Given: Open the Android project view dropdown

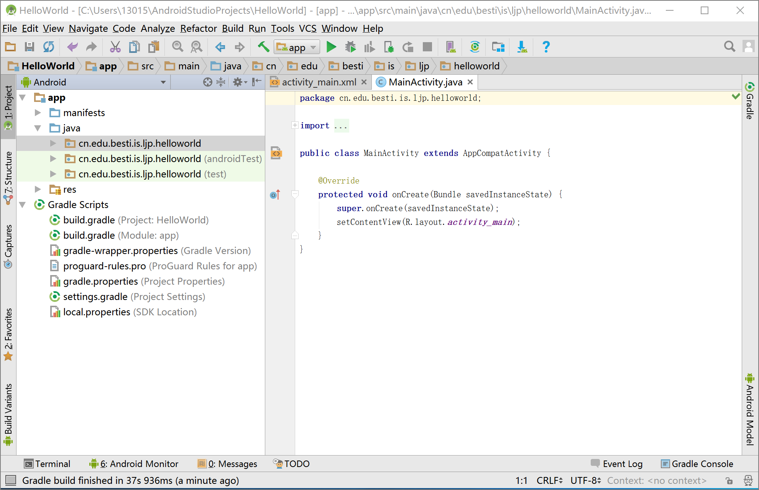Looking at the screenshot, I should tap(94, 82).
